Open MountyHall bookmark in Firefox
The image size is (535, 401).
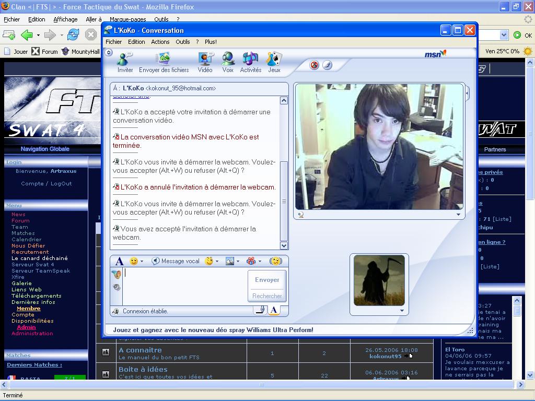point(80,52)
